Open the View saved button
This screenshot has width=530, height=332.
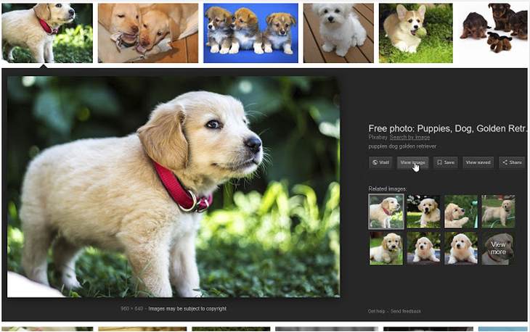pos(478,162)
